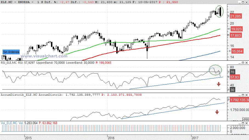Click the 'ELE.MC - ENDESA' chart title
Viewport: 249px width, 140px height.
pyautogui.click(x=15, y=2)
